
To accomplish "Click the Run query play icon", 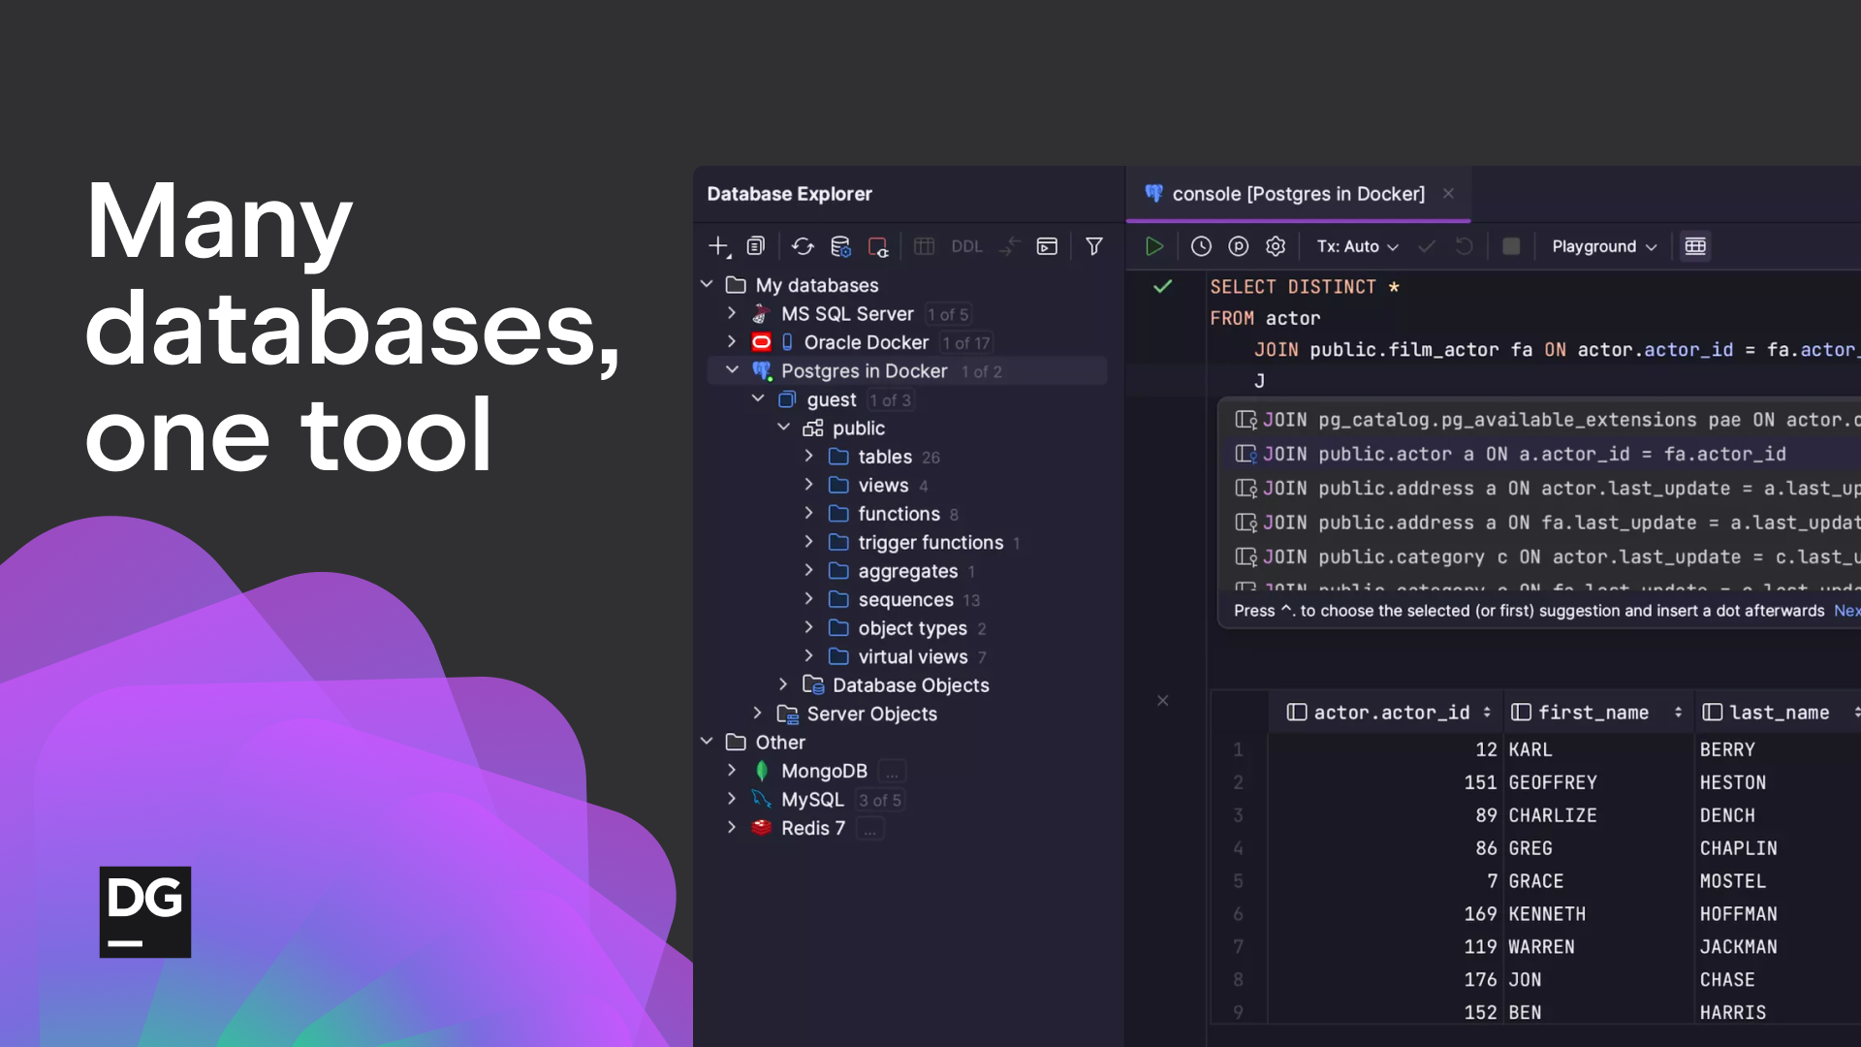I will pos(1153,246).
